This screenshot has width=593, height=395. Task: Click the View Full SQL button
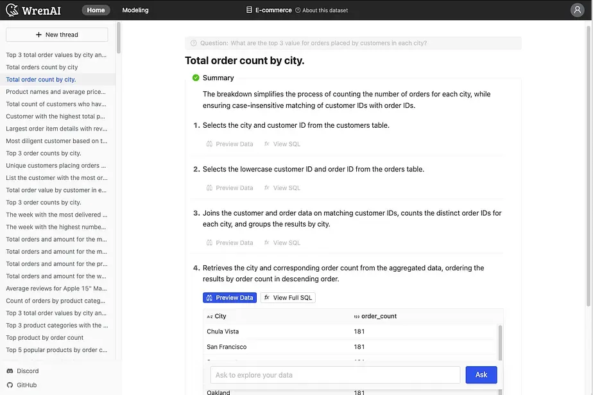(x=288, y=297)
